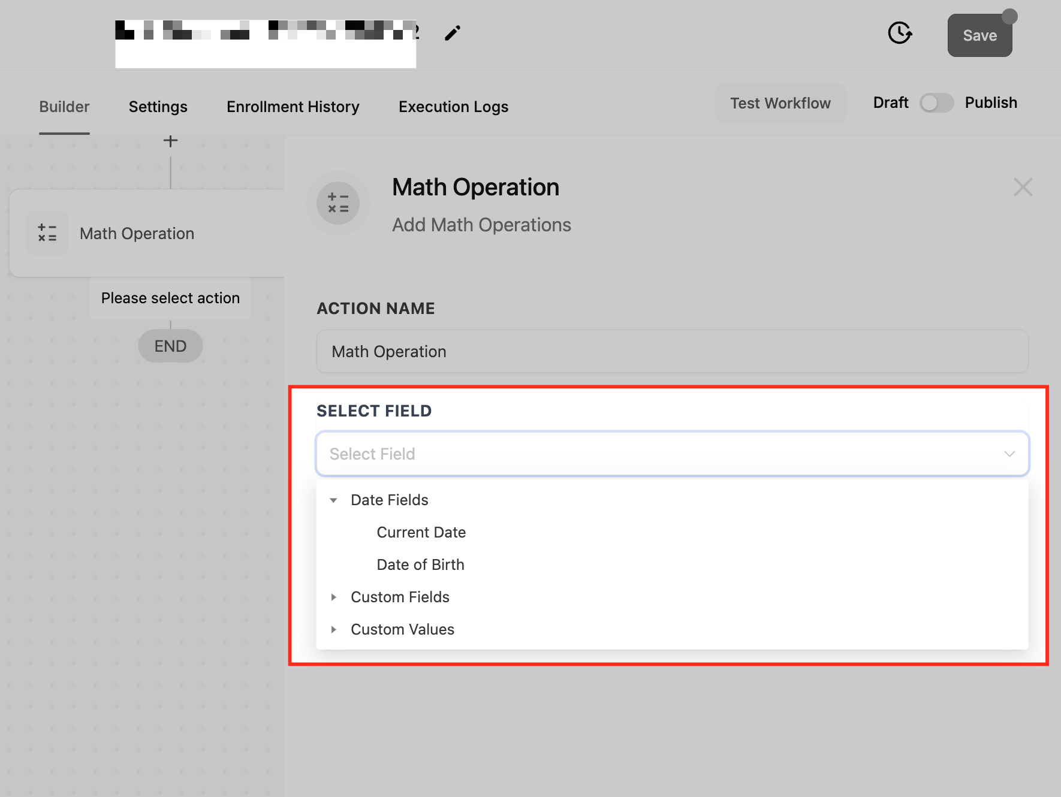Click the Custom Fields group label
The width and height of the screenshot is (1061, 797).
pyautogui.click(x=400, y=597)
